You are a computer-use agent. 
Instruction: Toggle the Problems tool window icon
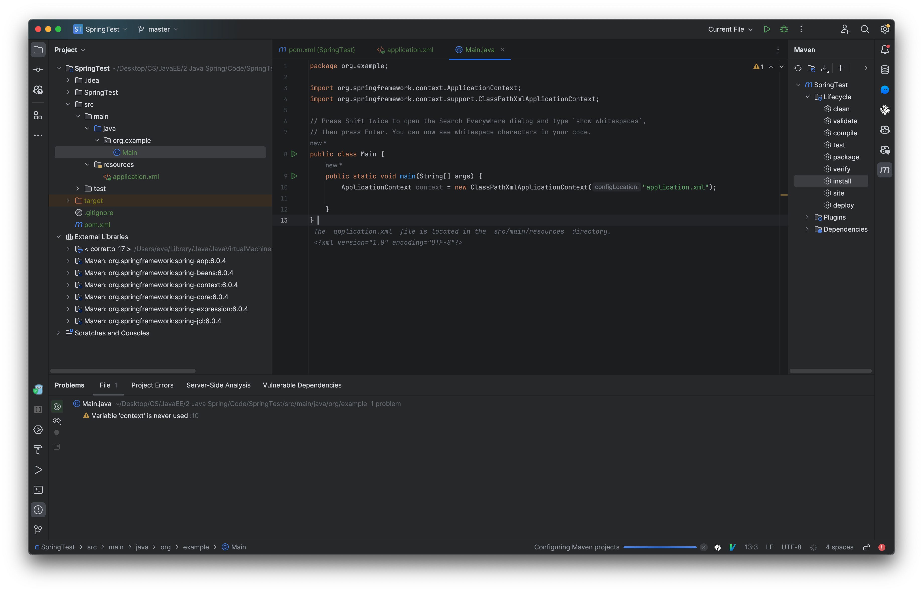pyautogui.click(x=38, y=510)
